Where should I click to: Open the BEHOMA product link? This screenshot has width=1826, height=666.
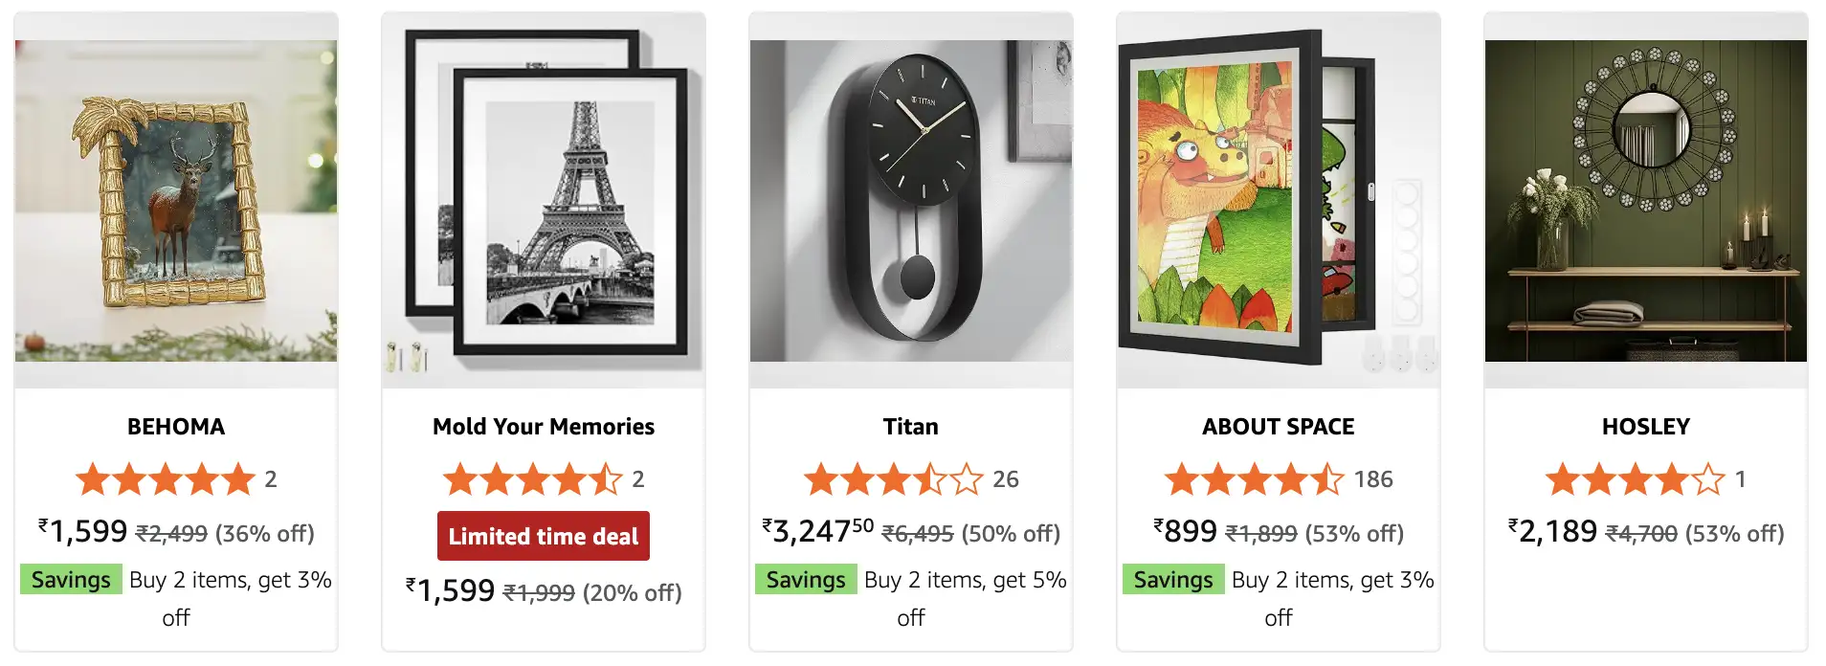coord(175,427)
